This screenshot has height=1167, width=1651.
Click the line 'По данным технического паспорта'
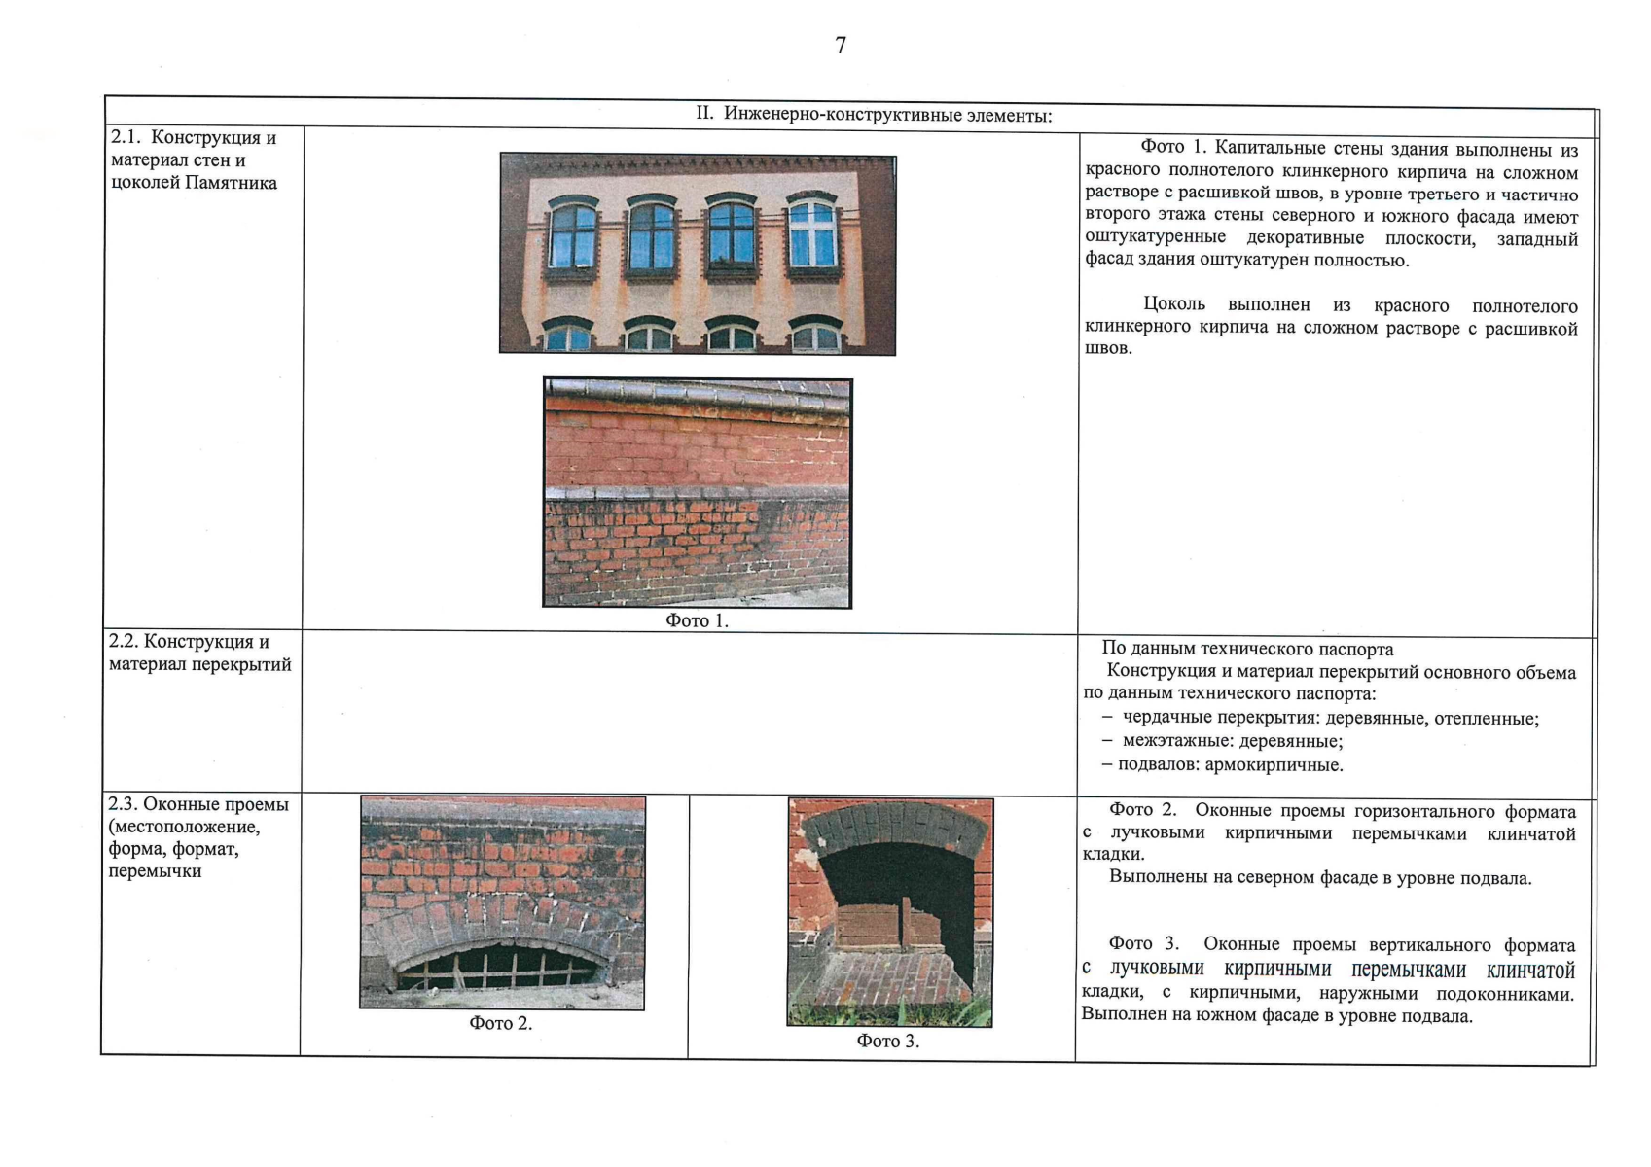tap(1247, 649)
